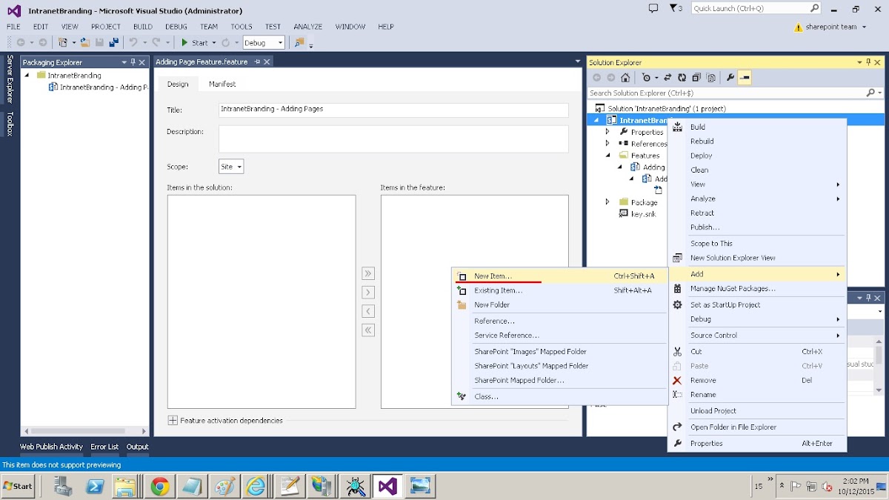Pin the Adding Page Feature.feature tab
The image size is (889, 500).
[257, 62]
